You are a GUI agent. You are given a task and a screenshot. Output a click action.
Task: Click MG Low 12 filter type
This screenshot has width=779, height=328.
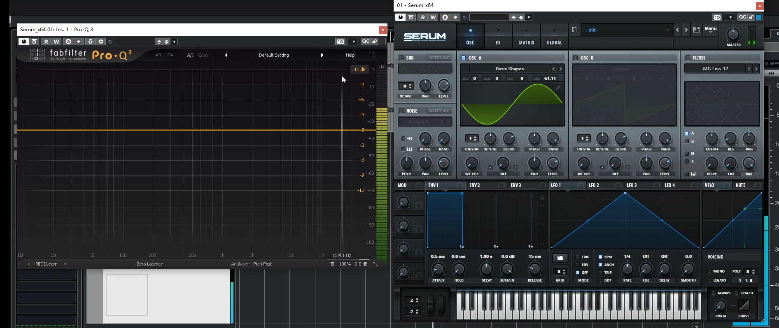[x=716, y=69]
